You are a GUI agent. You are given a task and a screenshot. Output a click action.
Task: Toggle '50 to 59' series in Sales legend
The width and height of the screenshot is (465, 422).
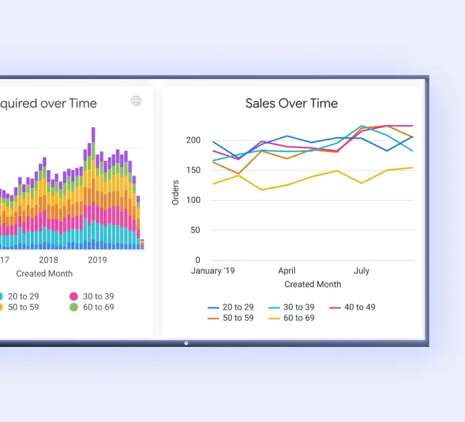click(x=230, y=318)
